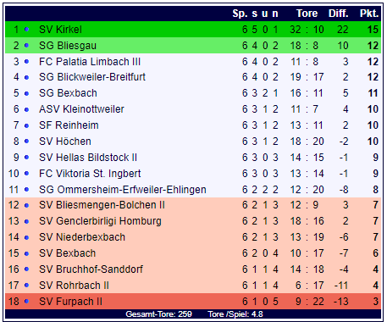Select the blue dot beside SV Rohrbach II
Screen dimensions: 387x322
pos(26,286)
